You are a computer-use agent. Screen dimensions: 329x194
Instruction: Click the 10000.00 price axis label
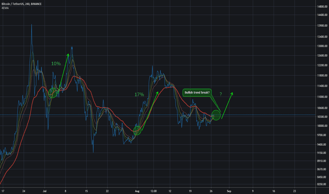[322, 126]
